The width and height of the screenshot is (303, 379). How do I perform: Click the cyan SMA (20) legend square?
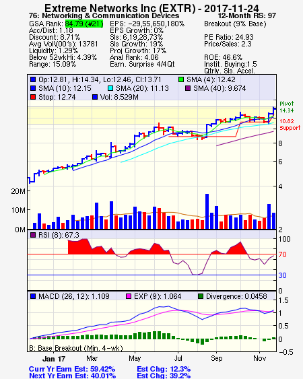110,88
